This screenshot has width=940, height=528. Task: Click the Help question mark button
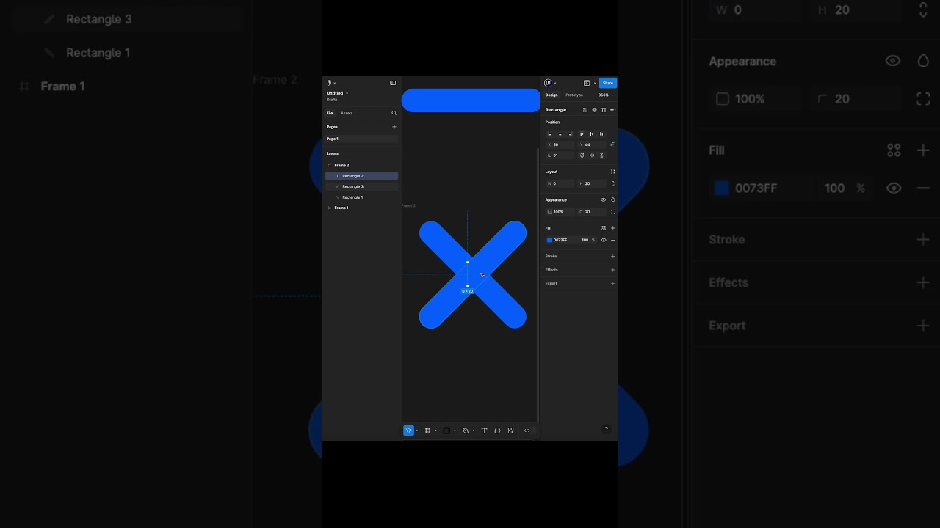tap(606, 429)
